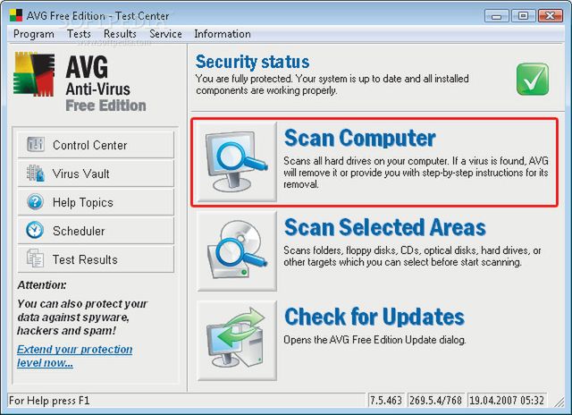Open the Service menu

click(x=165, y=34)
